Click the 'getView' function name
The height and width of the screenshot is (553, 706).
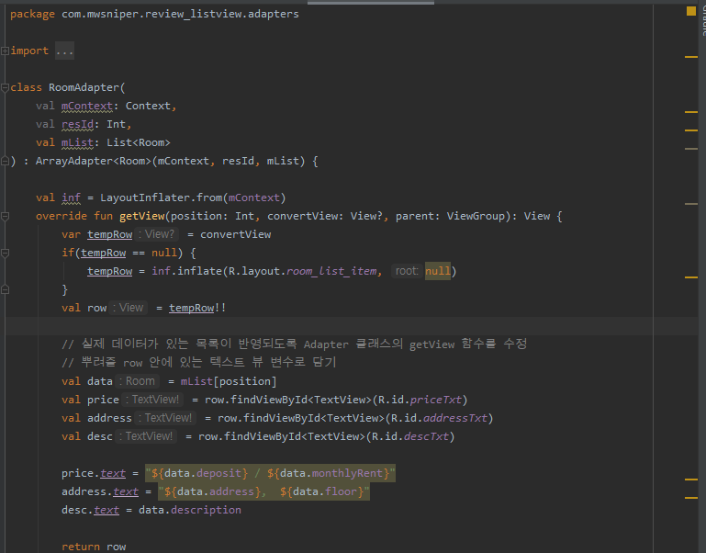[x=141, y=217]
